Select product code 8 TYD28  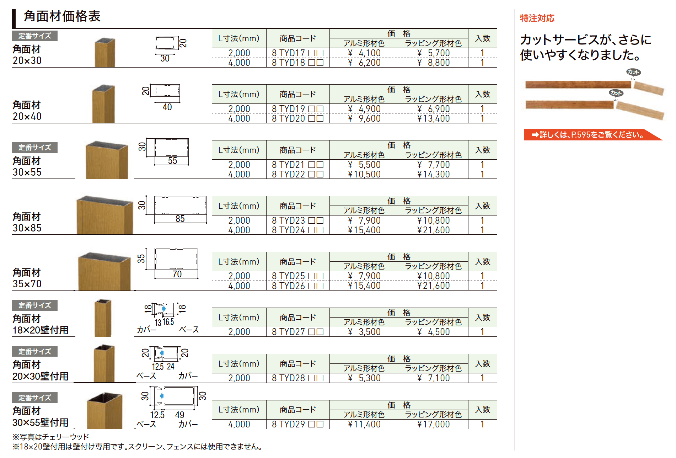297,378
